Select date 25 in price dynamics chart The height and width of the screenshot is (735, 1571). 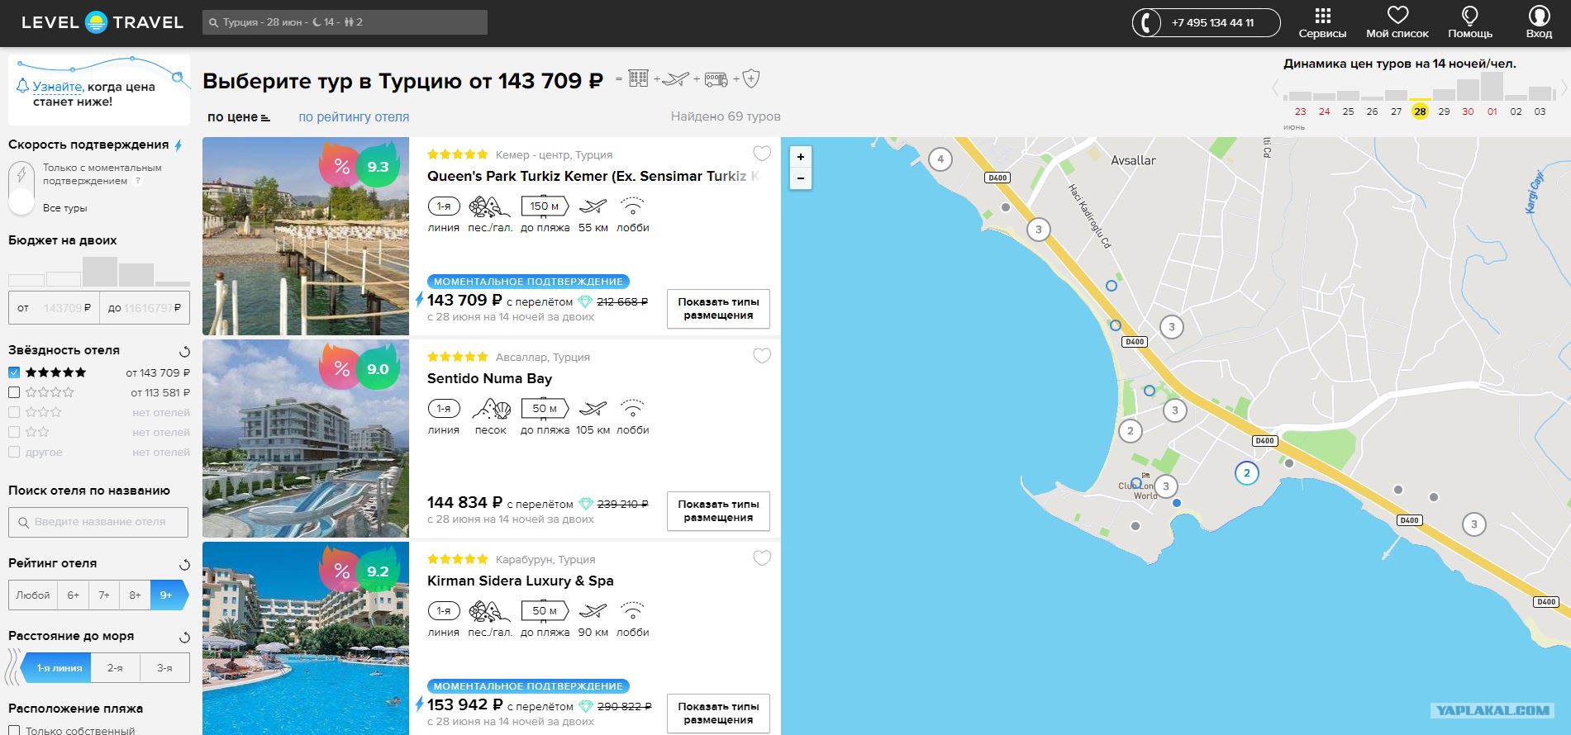[1348, 111]
